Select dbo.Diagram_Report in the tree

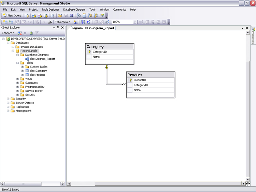click(x=42, y=59)
